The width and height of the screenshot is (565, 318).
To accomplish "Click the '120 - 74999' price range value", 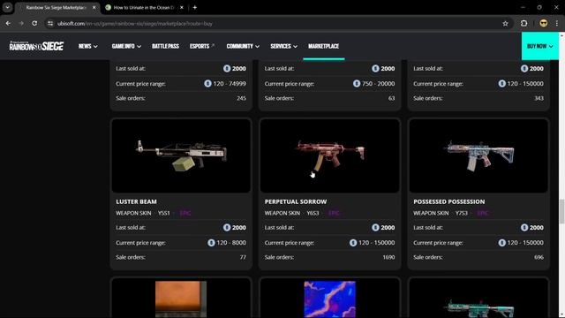I will point(230,84).
